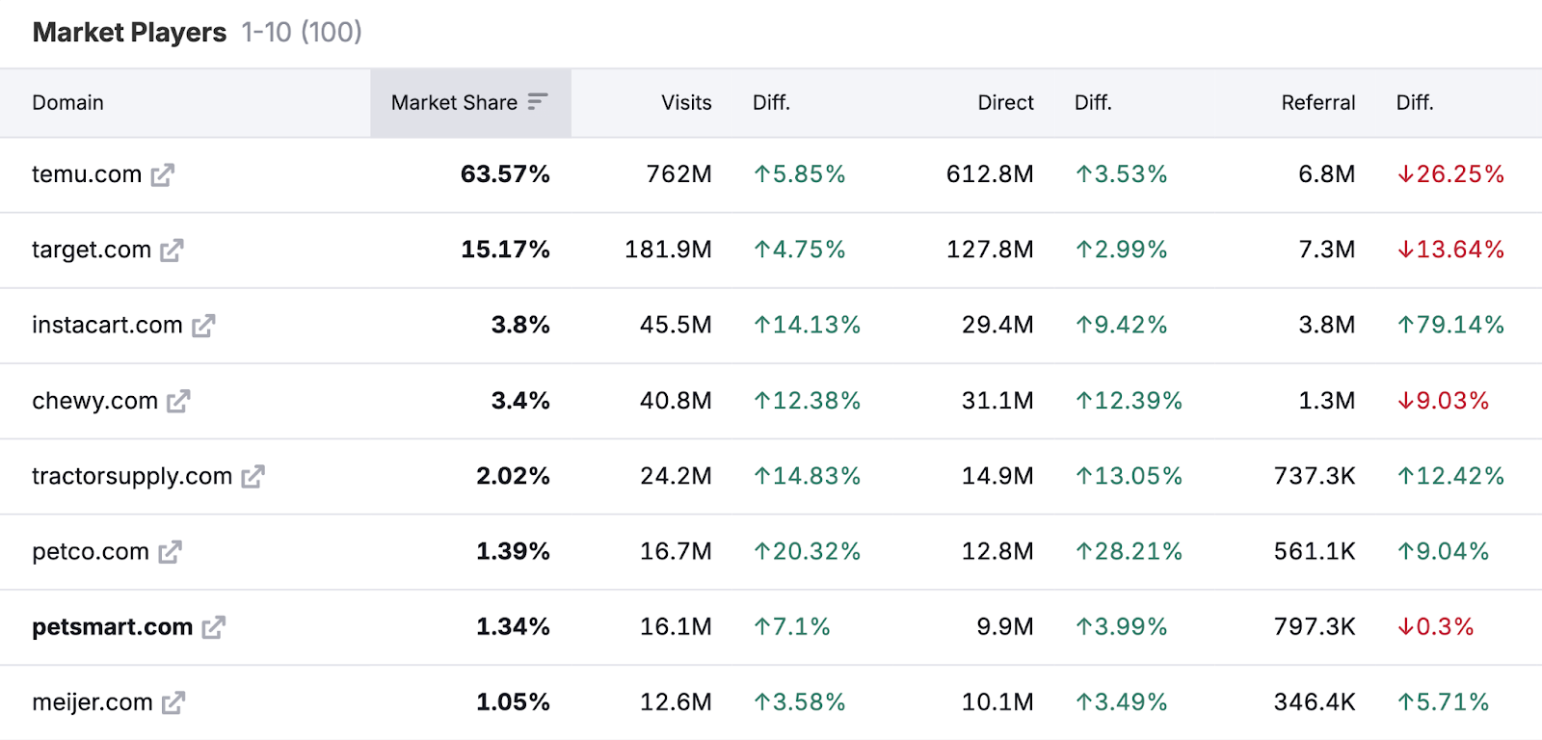Click the 1-10 (100) pagination label

[x=303, y=32]
